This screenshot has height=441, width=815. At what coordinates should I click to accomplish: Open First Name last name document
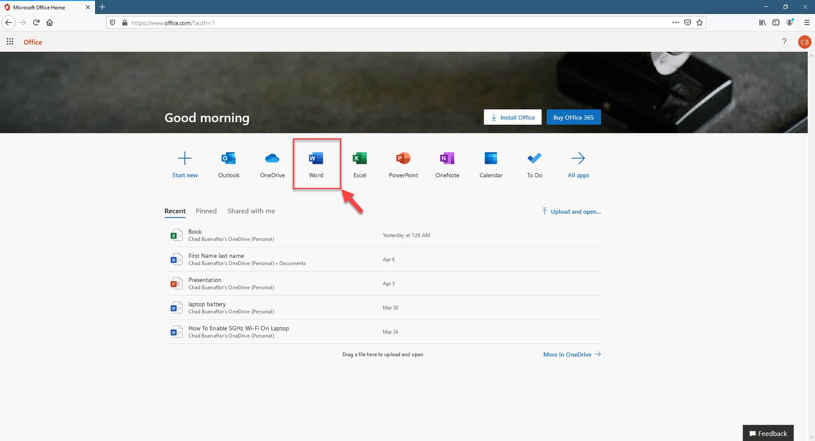coord(382,260)
